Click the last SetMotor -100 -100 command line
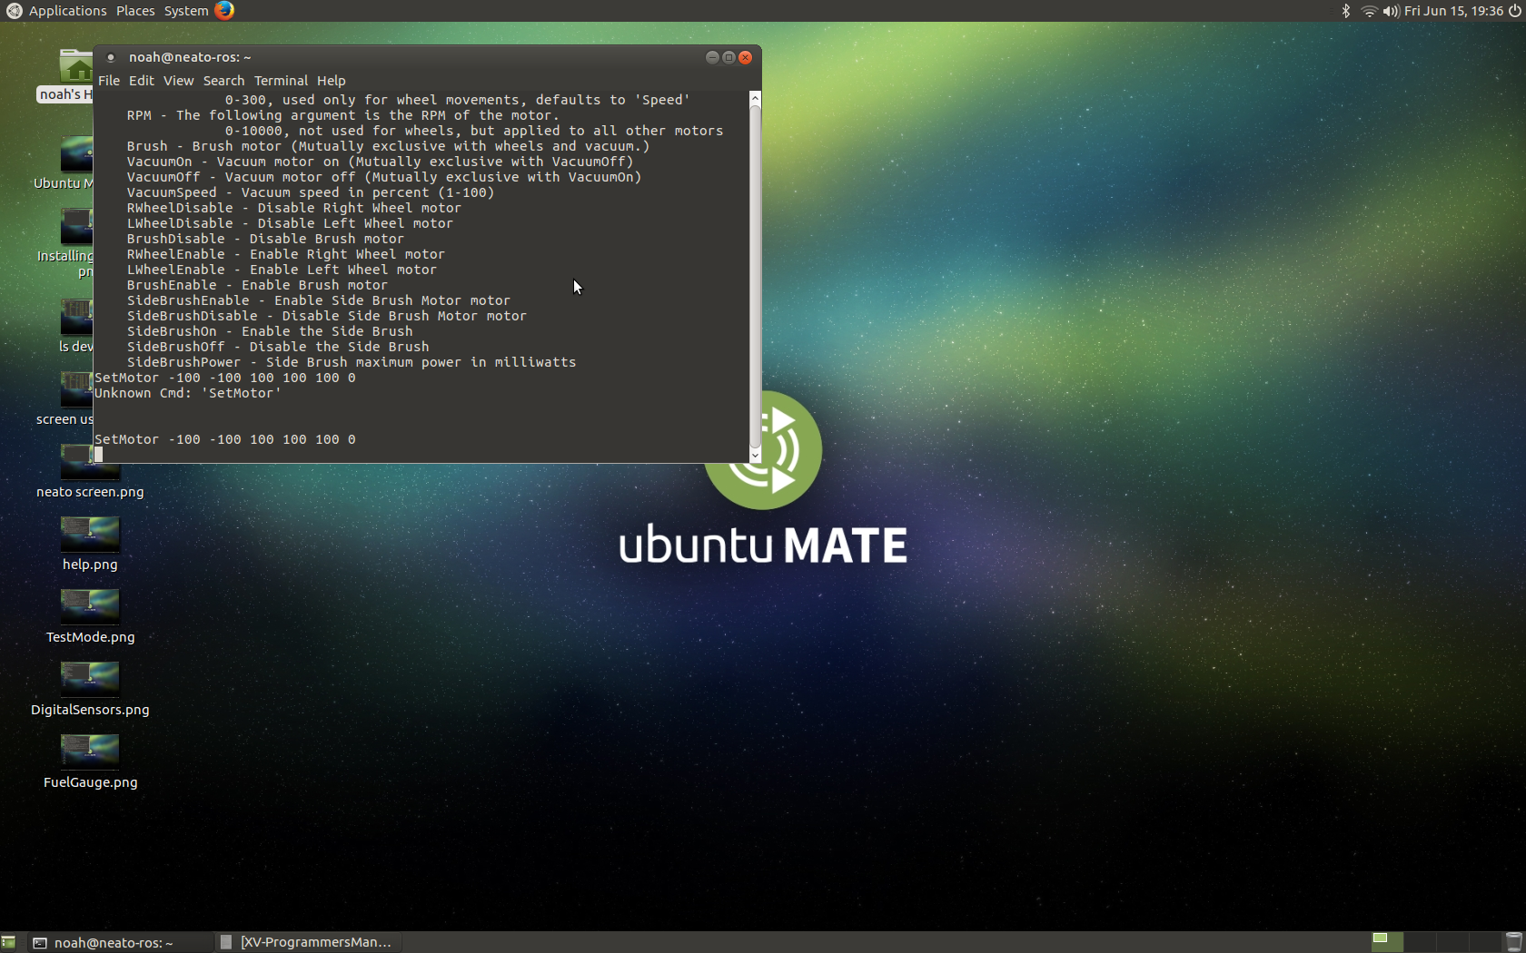The image size is (1526, 953). click(225, 439)
